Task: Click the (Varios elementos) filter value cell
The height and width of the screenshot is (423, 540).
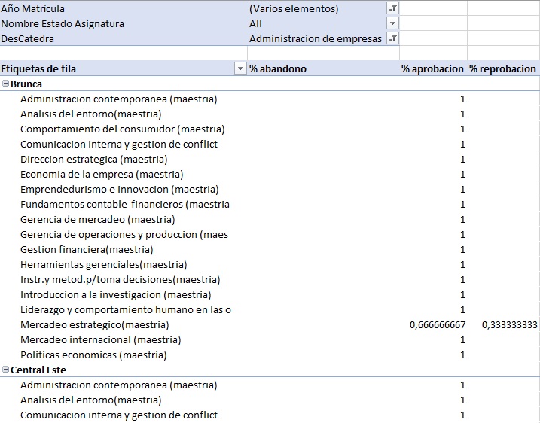Action: (294, 8)
